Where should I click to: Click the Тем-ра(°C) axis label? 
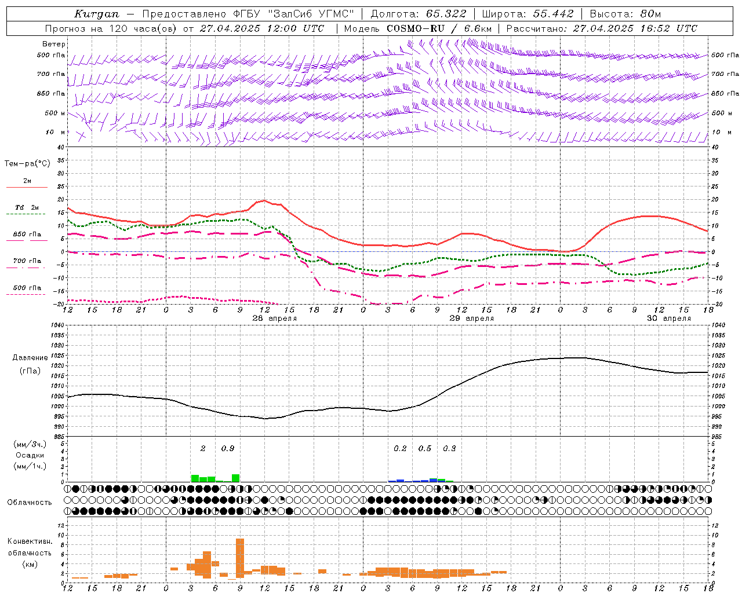click(x=27, y=163)
